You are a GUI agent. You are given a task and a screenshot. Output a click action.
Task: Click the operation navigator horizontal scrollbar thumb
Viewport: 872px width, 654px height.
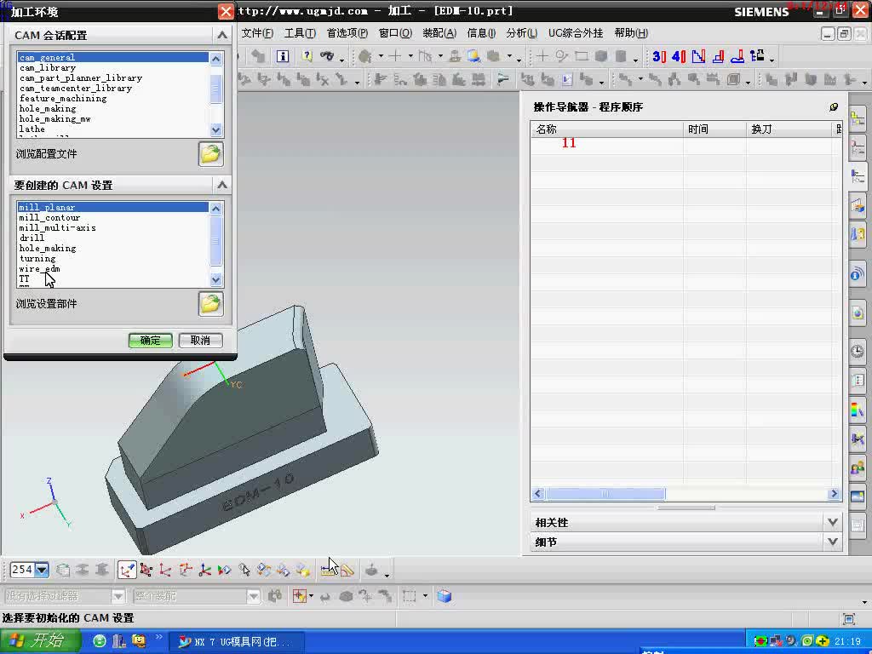click(605, 494)
